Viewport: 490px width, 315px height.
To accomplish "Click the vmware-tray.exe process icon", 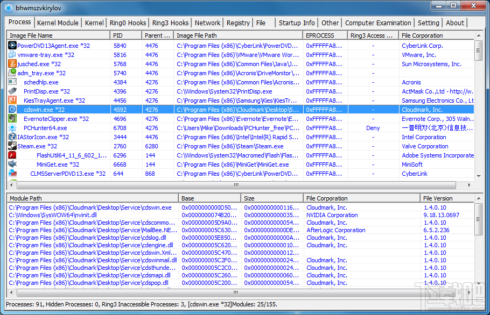I will pyautogui.click(x=12, y=55).
